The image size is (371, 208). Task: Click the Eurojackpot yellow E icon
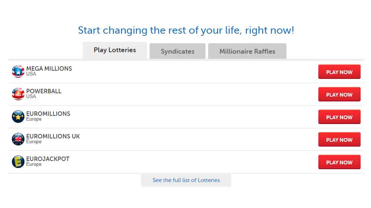[x=18, y=162]
